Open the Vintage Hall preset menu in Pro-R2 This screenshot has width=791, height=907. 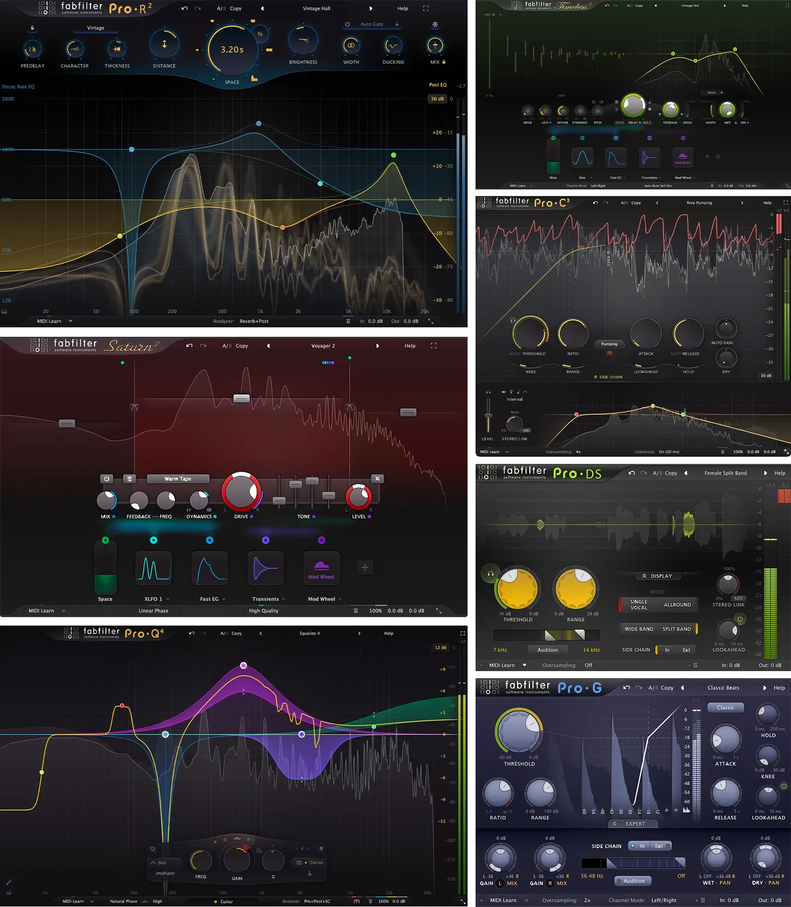[316, 8]
